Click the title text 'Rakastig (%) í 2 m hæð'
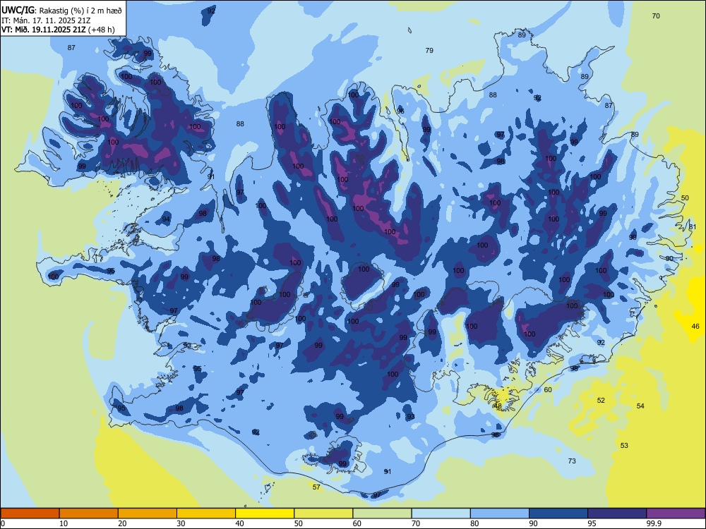 click(x=81, y=9)
